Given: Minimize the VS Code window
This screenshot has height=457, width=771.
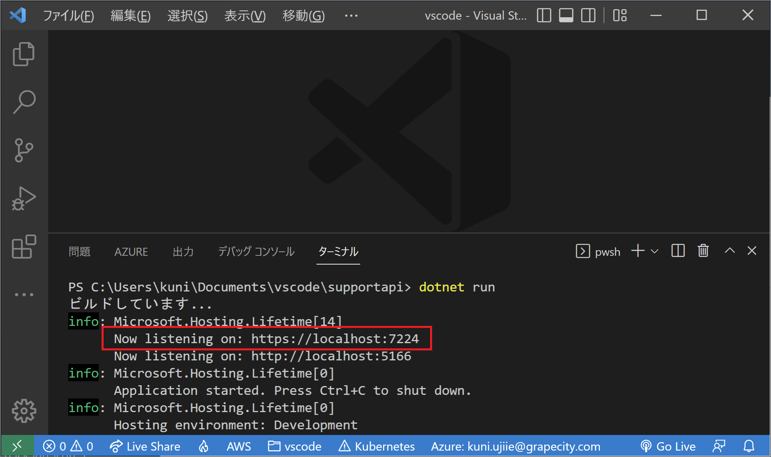Looking at the screenshot, I should (656, 16).
